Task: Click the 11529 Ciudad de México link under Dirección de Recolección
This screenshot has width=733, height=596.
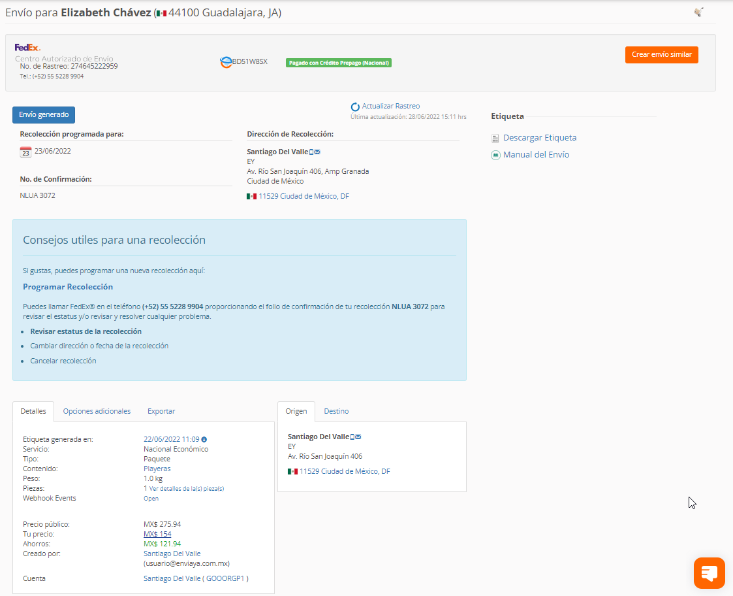Action: pyautogui.click(x=304, y=196)
